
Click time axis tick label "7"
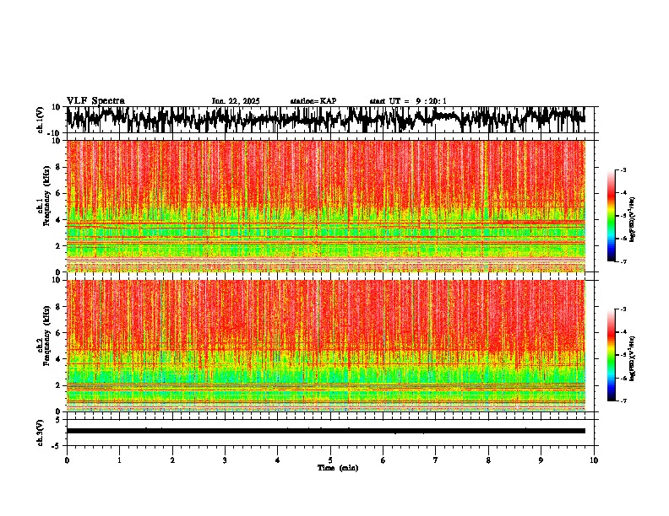pos(436,460)
